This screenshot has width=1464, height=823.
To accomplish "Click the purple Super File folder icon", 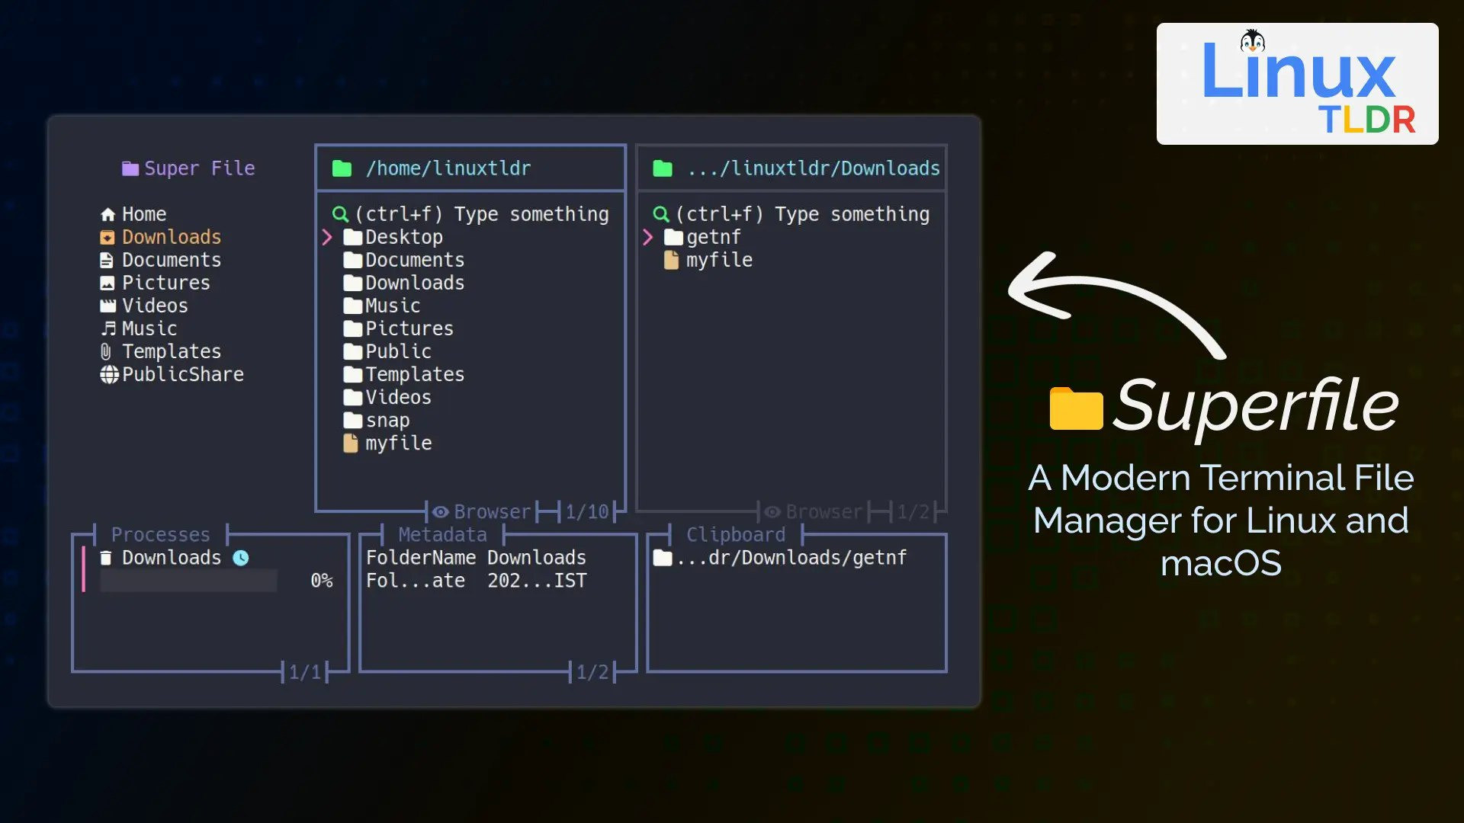I will pyautogui.click(x=130, y=168).
